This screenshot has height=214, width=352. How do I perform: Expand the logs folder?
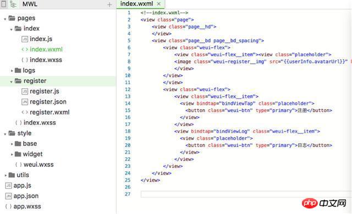(x=12, y=71)
